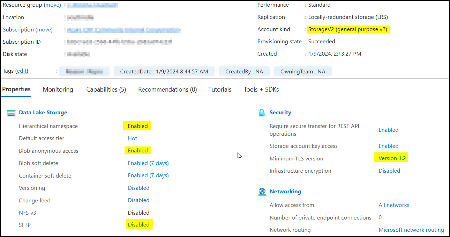Click Enabled value for Hierarchical namespace
Screen dimensions: 450x237
138,126
